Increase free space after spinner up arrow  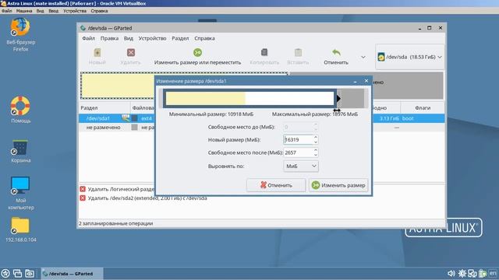click(x=315, y=150)
